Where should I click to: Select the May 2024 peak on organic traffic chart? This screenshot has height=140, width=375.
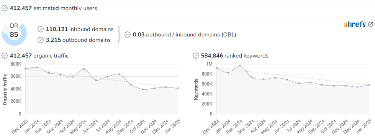(84, 69)
